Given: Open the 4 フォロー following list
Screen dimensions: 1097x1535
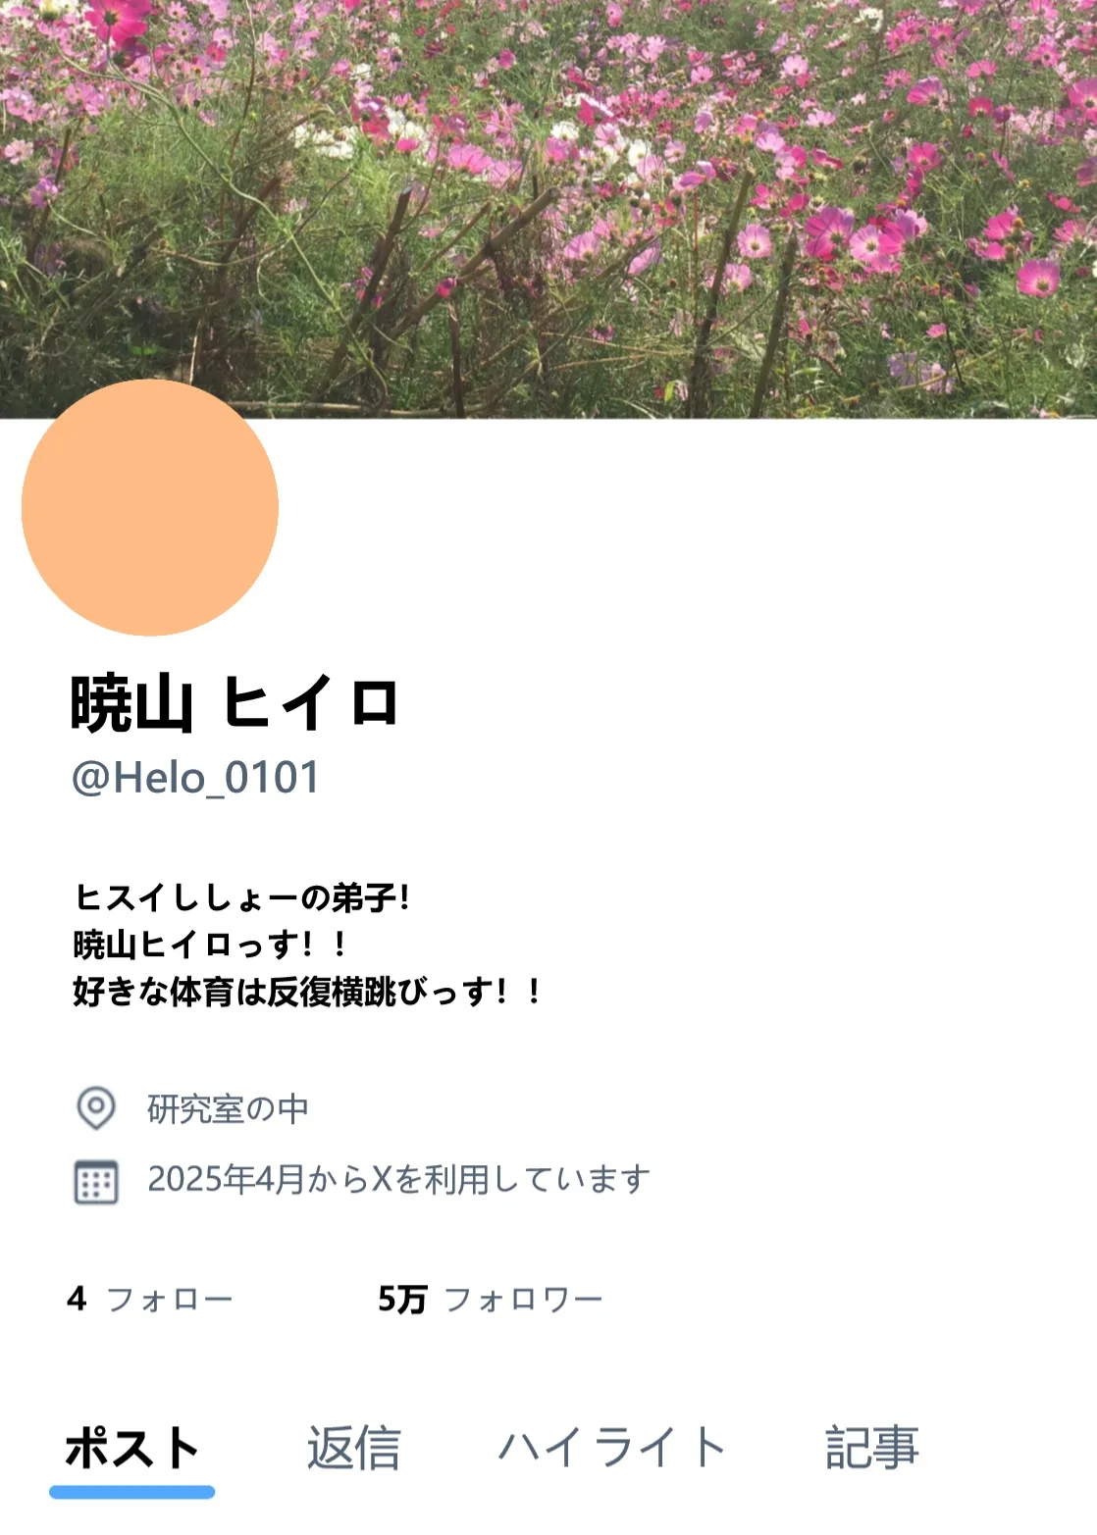Looking at the screenshot, I should tap(150, 1299).
